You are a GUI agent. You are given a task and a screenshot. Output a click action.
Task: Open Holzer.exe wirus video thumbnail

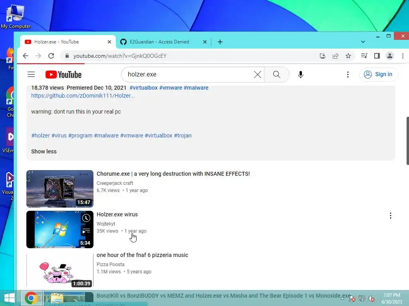[60, 229]
